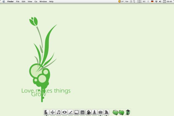Screen dimensions: 174x116
Task: Click the weather status icon showing 24° Fair
Action: (123, 1)
